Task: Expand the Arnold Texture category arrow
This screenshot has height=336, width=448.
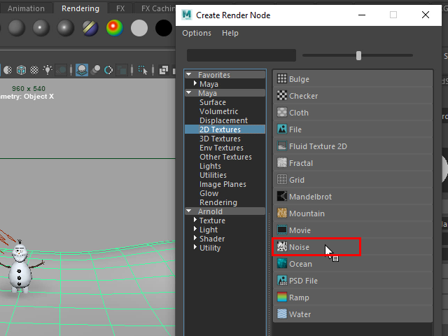Action: pos(194,220)
